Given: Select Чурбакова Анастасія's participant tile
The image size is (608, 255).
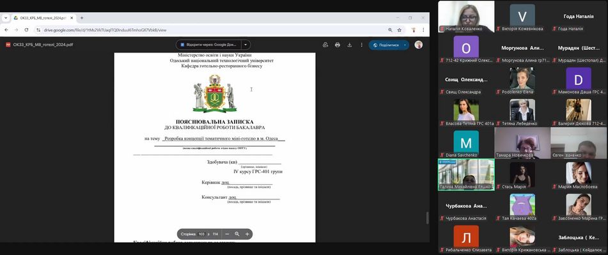Looking at the screenshot, I should [x=466, y=206].
